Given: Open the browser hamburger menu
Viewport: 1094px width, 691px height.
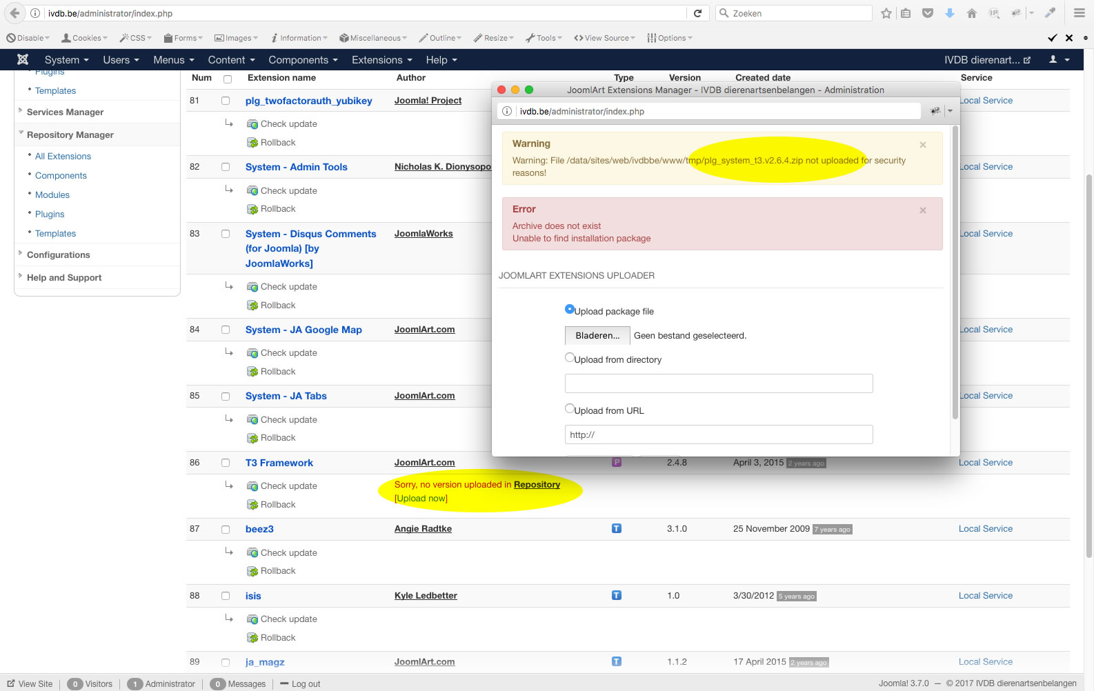Looking at the screenshot, I should 1080,13.
